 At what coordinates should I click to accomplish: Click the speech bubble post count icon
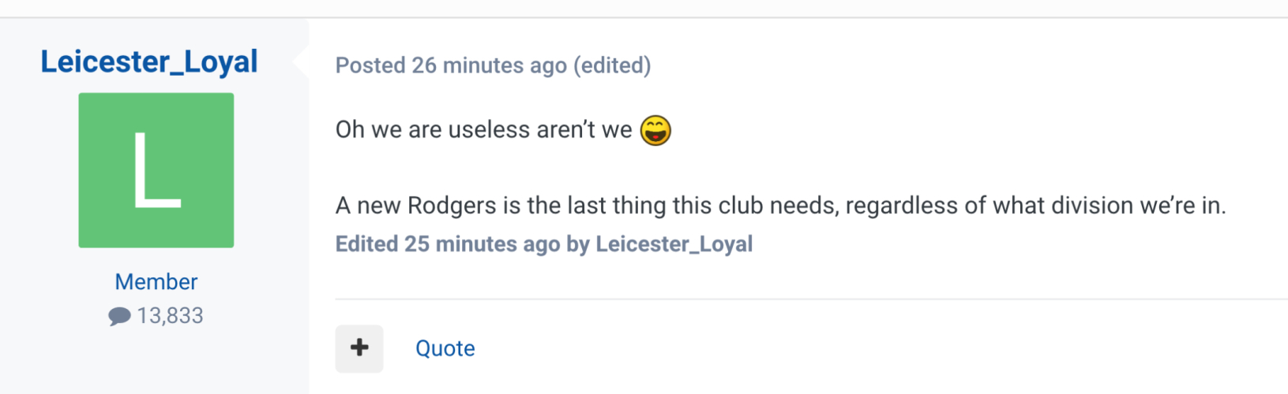pos(119,317)
